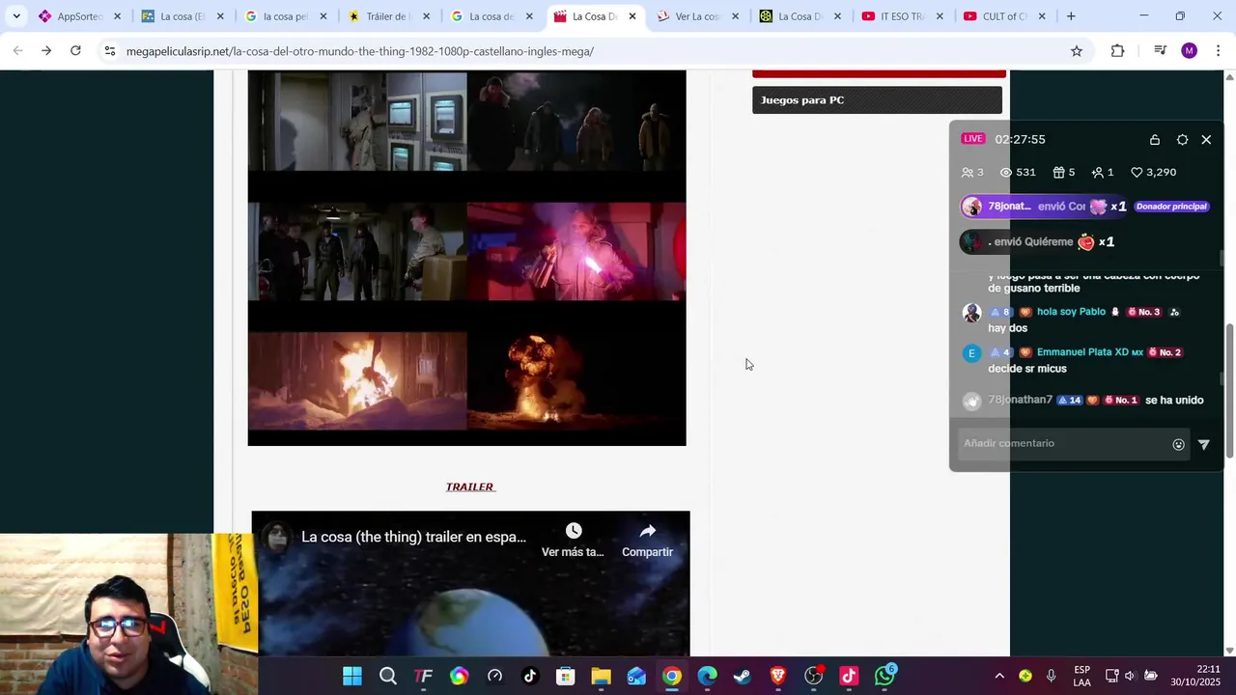Open File Explorer in taskbar
1236x695 pixels.
tap(602, 677)
